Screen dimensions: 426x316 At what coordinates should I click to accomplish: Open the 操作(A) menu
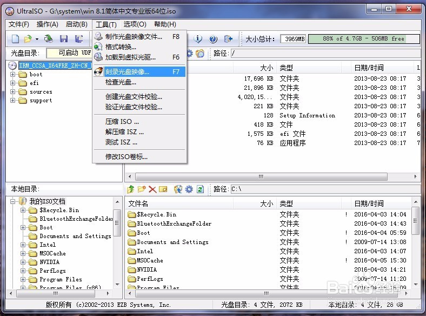pos(47,24)
